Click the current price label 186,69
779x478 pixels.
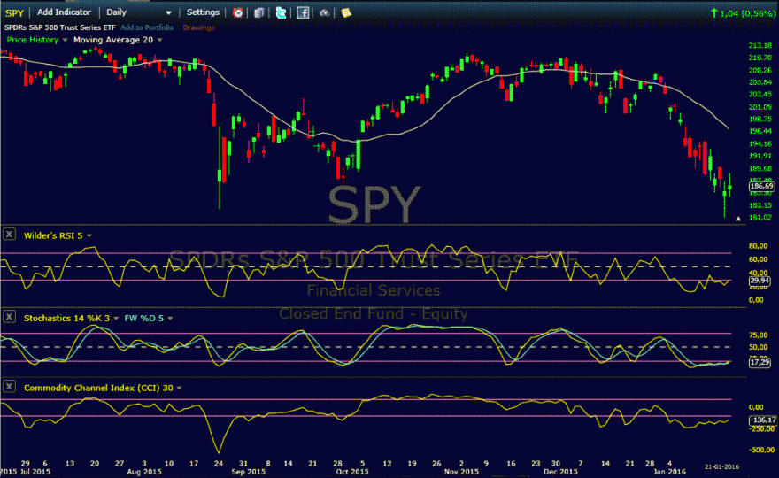[761, 186]
